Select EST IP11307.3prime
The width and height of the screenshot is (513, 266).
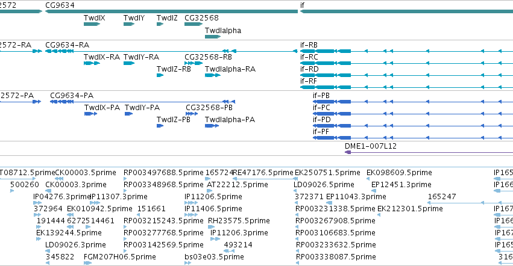tap(119, 197)
